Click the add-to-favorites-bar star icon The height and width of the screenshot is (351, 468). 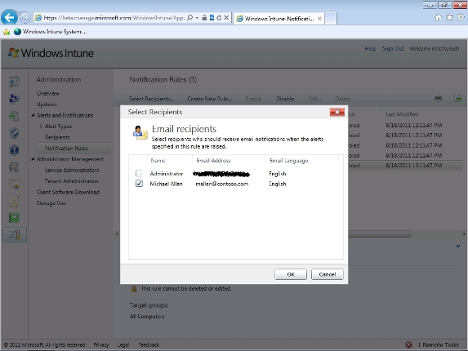point(7,32)
